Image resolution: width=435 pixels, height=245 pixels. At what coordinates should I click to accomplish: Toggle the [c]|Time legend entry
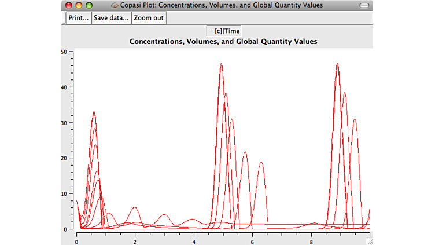pos(223,31)
